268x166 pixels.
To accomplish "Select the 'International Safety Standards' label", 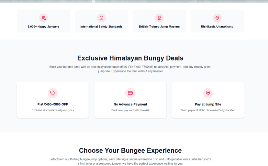I will 101,27.
